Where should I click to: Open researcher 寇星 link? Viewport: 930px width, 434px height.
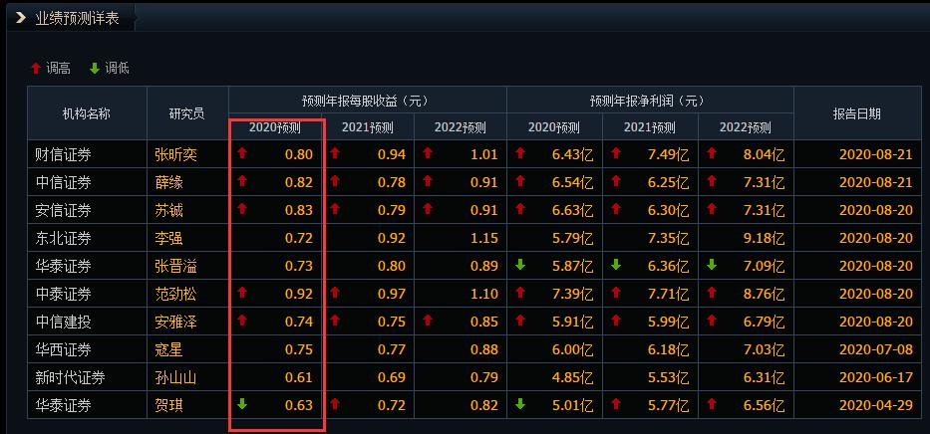coord(168,350)
